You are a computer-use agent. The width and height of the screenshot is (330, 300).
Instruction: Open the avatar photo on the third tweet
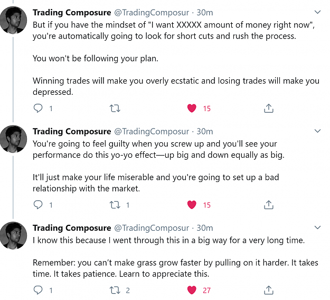pyautogui.click(x=13, y=235)
